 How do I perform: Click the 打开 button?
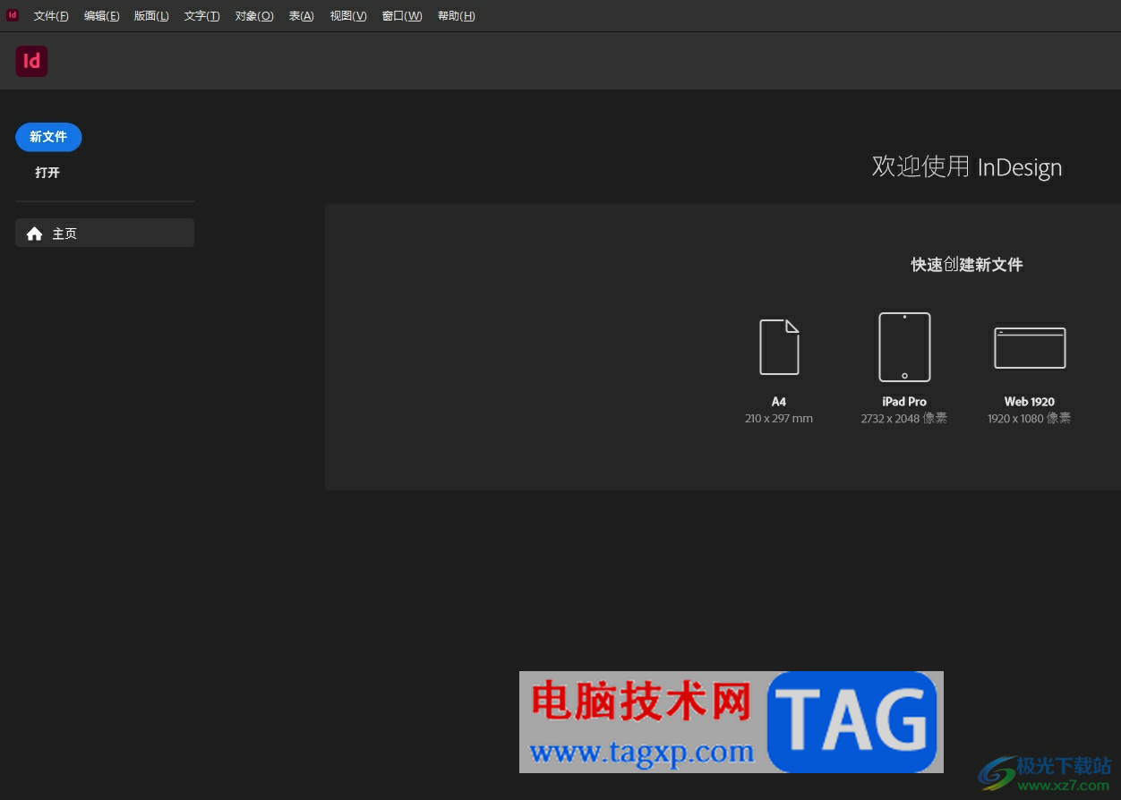point(47,173)
